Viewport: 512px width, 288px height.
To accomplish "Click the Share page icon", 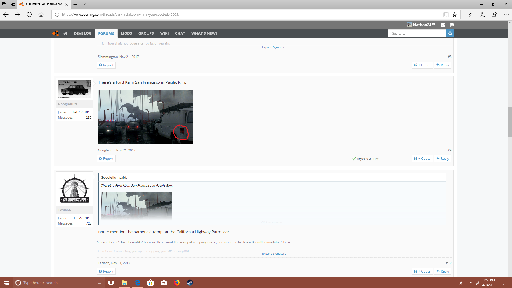I will (x=494, y=14).
